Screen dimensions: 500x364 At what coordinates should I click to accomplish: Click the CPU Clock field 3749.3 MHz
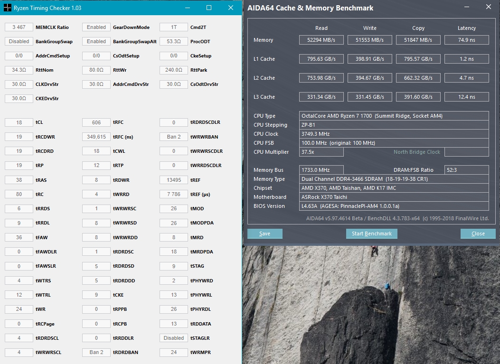coord(394,134)
